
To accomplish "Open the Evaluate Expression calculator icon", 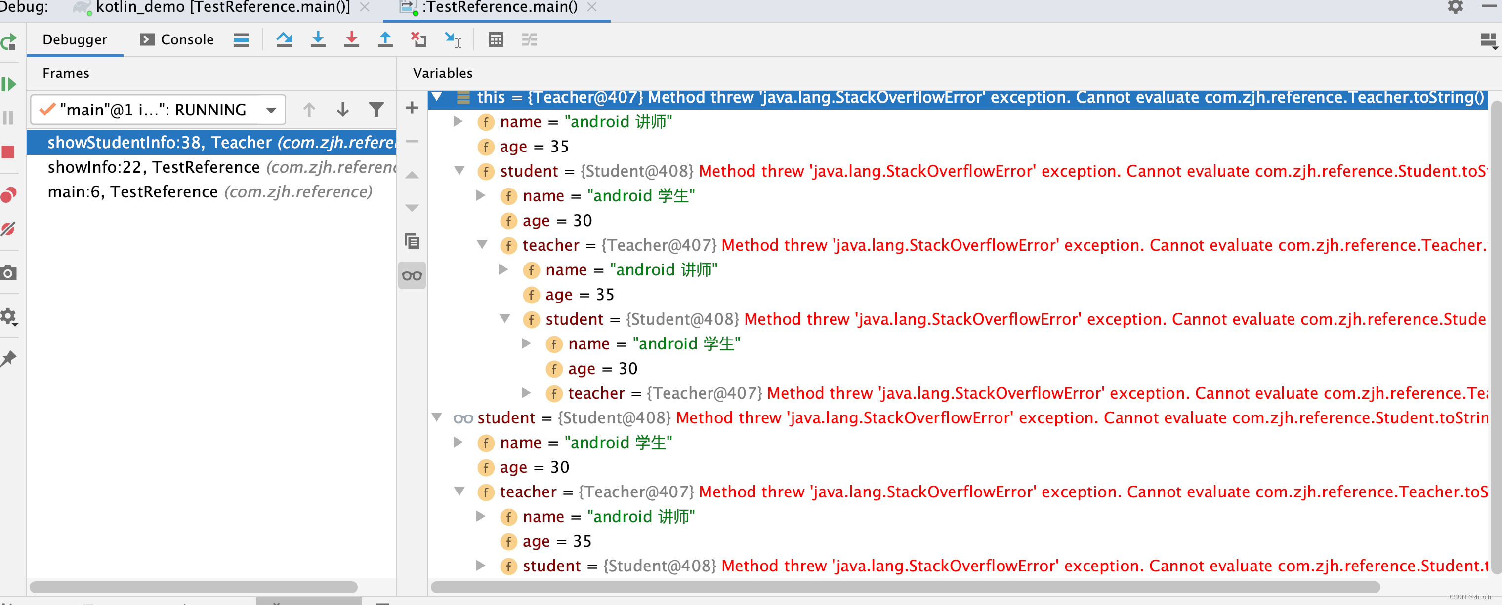I will point(496,39).
